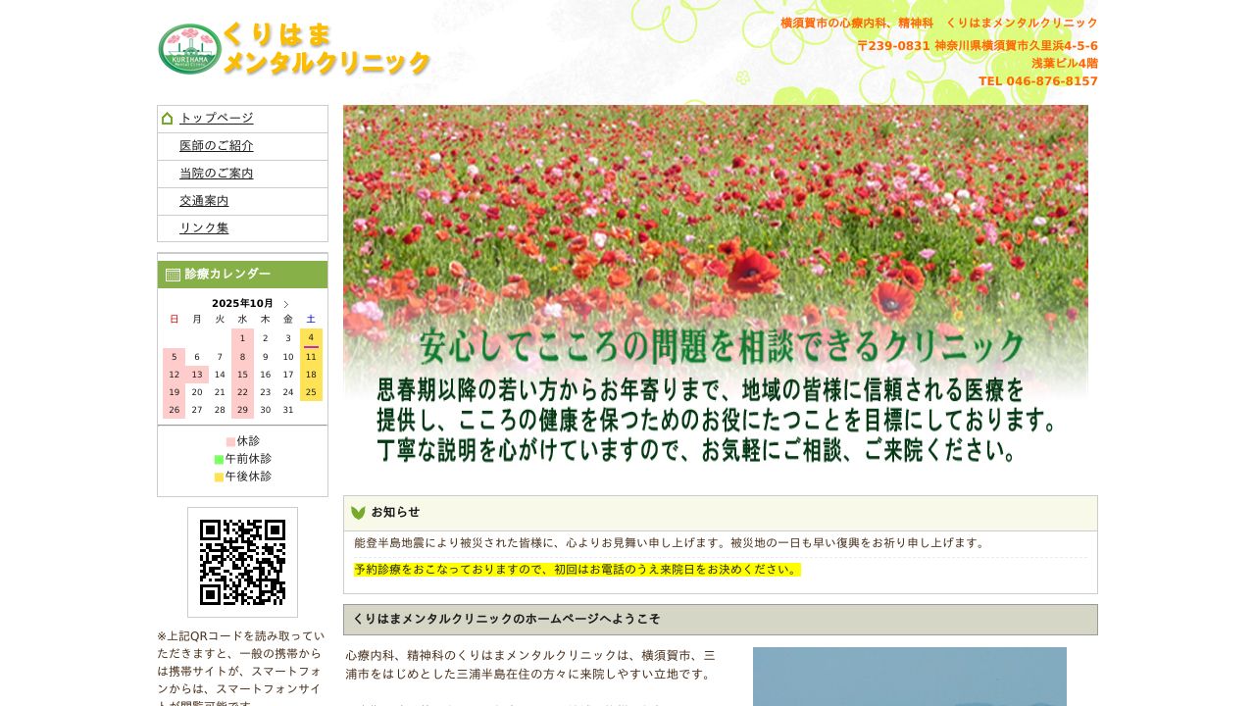Viewport: 1255px width, 706px height.
Task: Click the くりはまメンタルクリニック title text
Action: coord(326,49)
